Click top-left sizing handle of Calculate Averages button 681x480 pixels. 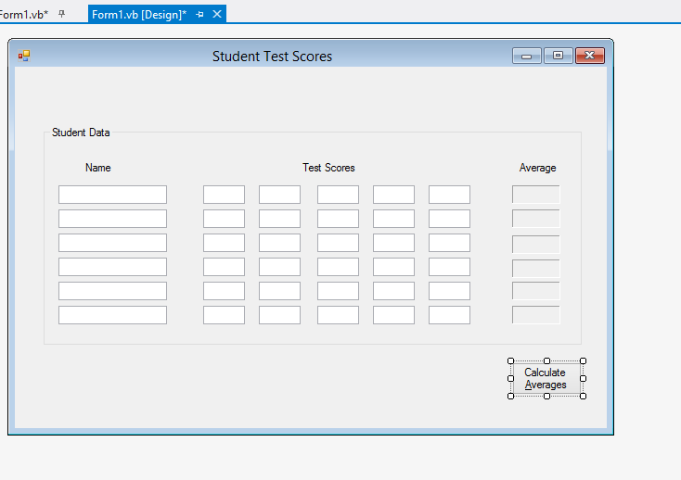click(510, 360)
